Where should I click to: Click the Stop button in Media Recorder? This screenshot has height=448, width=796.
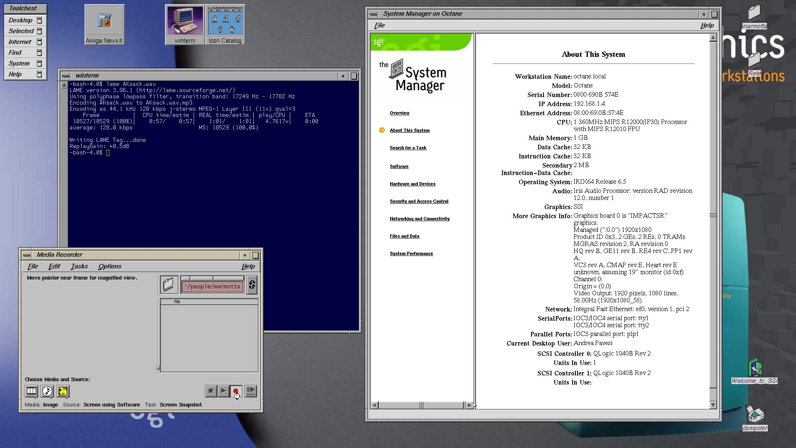[211, 391]
